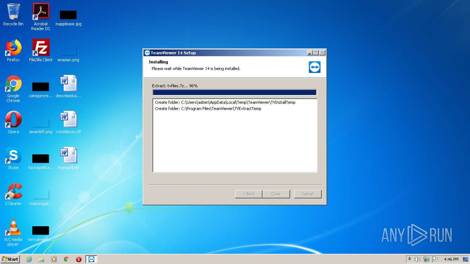This screenshot has height=264, width=470.
Task: Close the TeamViewer 14 Setup window
Action: click(x=322, y=53)
